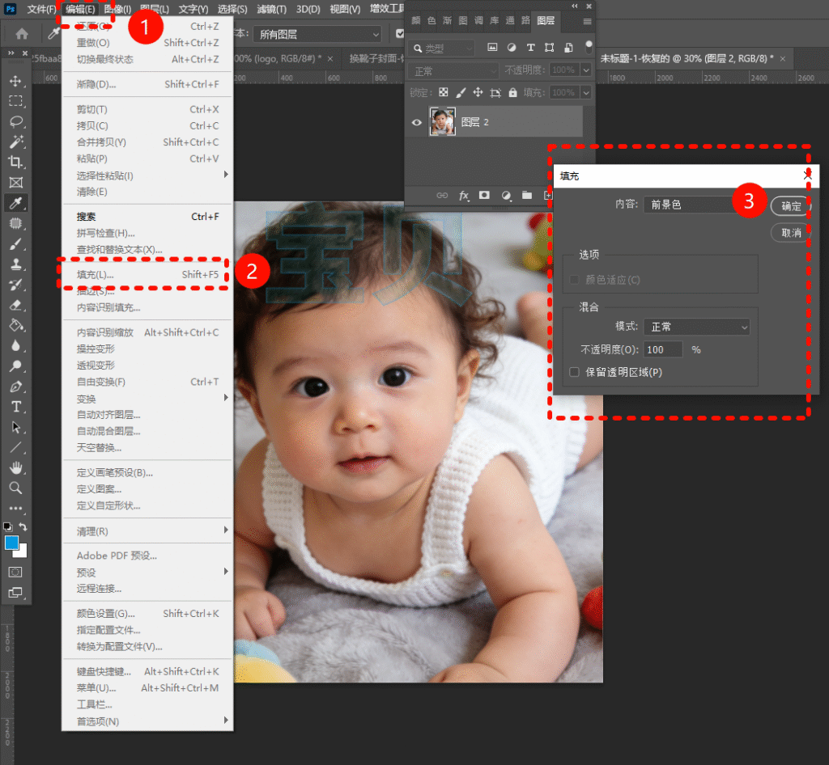Select the Move tool in the toolbar

(15, 81)
